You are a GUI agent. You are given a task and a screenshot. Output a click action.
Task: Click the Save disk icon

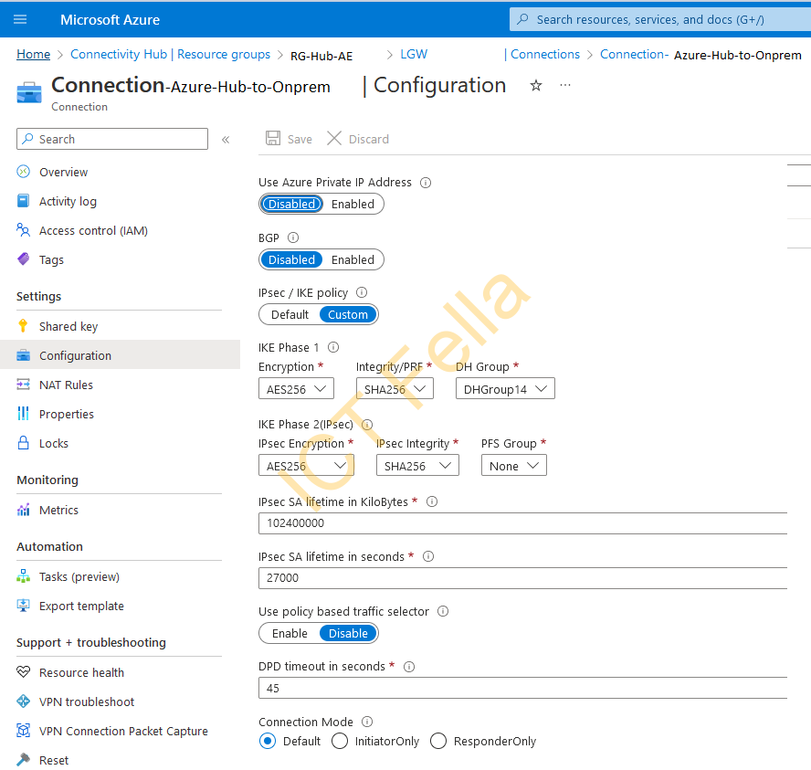272,138
